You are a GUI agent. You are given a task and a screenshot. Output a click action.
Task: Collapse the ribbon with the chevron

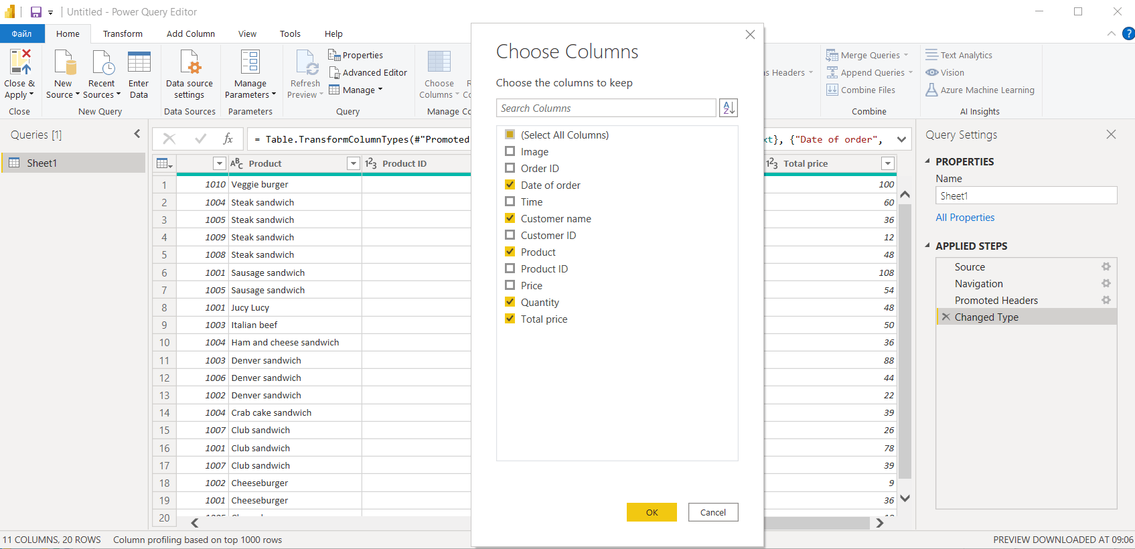1111,33
